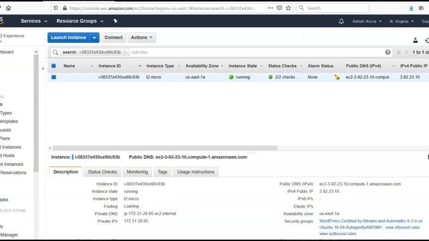Bookmark this page with the star icon
Viewport: 429px width, 241px height.
coord(288,8)
